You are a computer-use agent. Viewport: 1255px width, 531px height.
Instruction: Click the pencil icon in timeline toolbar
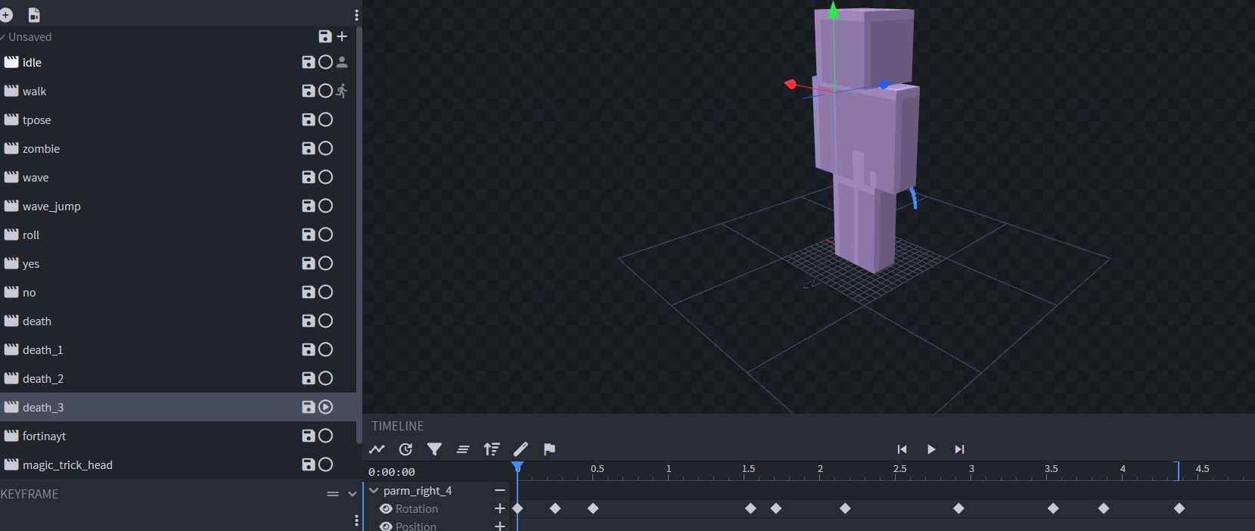click(x=520, y=449)
